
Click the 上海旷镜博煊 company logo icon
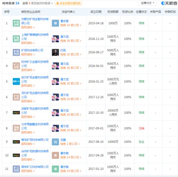[16, 39]
